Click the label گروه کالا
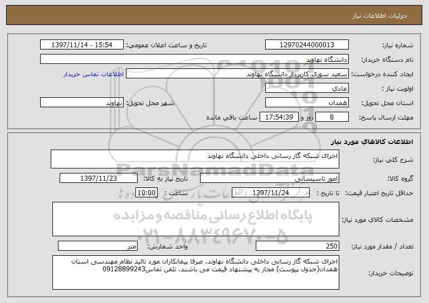Image resolution: width=429 pixels, height=303 pixels. tap(400, 178)
